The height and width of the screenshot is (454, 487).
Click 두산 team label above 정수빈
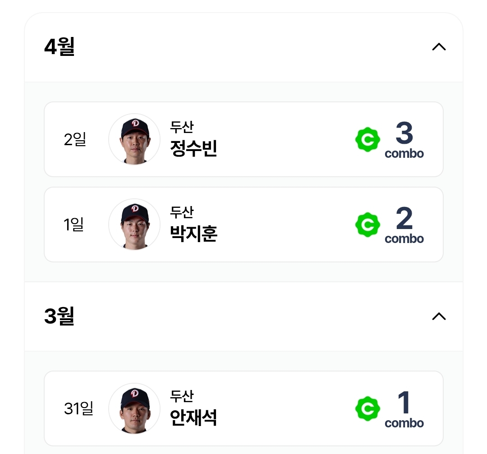[x=182, y=127]
